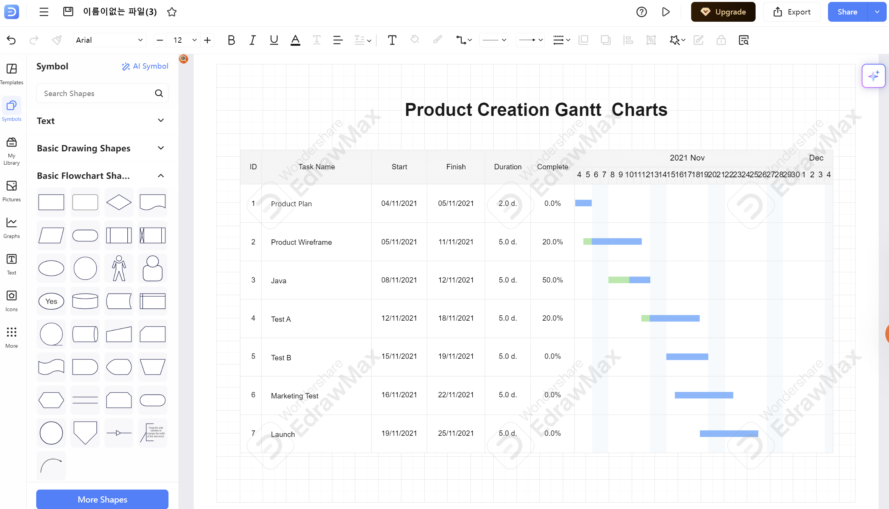Open the shape effects star dropdown
The width and height of the screenshot is (889, 509).
coord(677,40)
